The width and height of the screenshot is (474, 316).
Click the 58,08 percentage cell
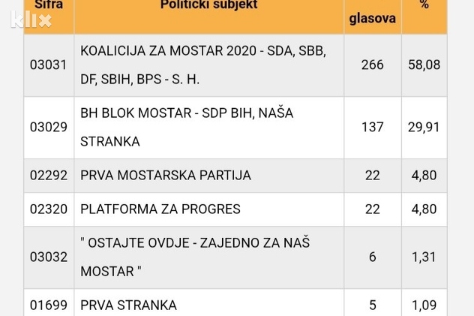point(424,65)
